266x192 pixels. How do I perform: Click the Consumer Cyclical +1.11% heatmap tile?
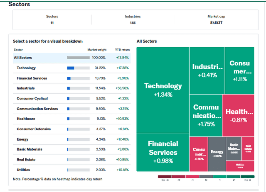coord(240,70)
